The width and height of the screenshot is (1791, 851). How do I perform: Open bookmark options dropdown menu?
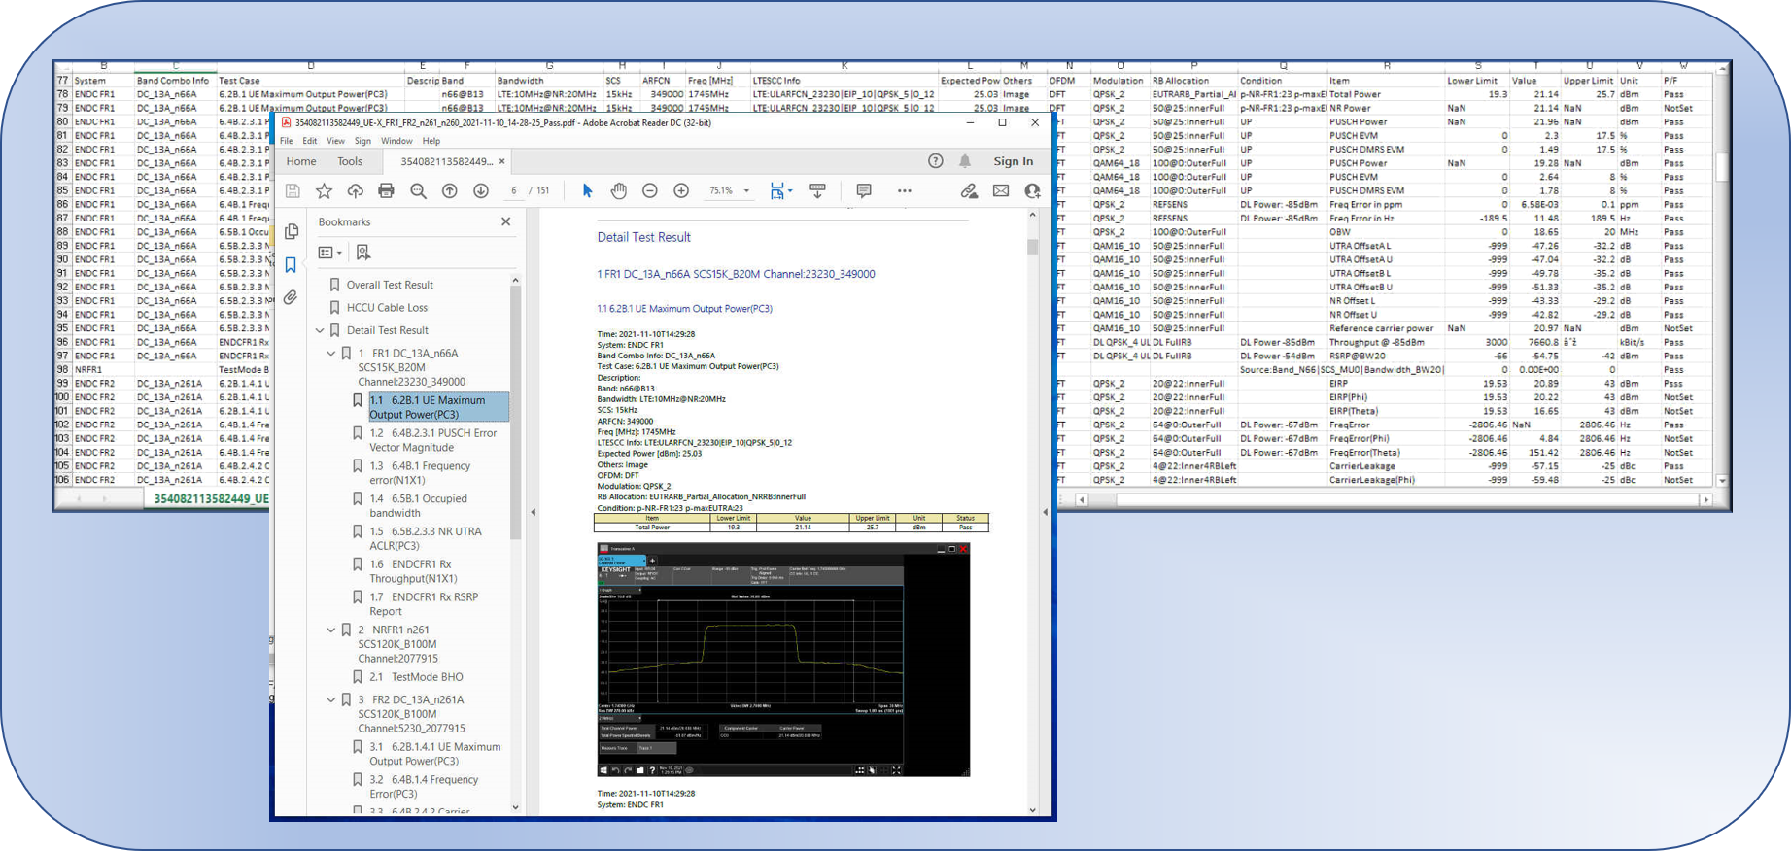[330, 253]
